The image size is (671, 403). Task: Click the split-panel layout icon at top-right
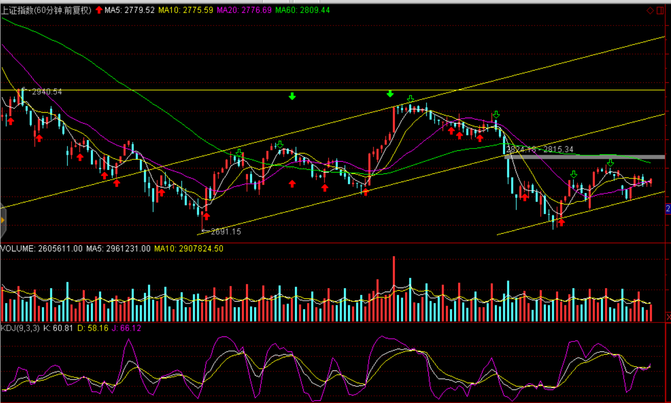pyautogui.click(x=660, y=10)
